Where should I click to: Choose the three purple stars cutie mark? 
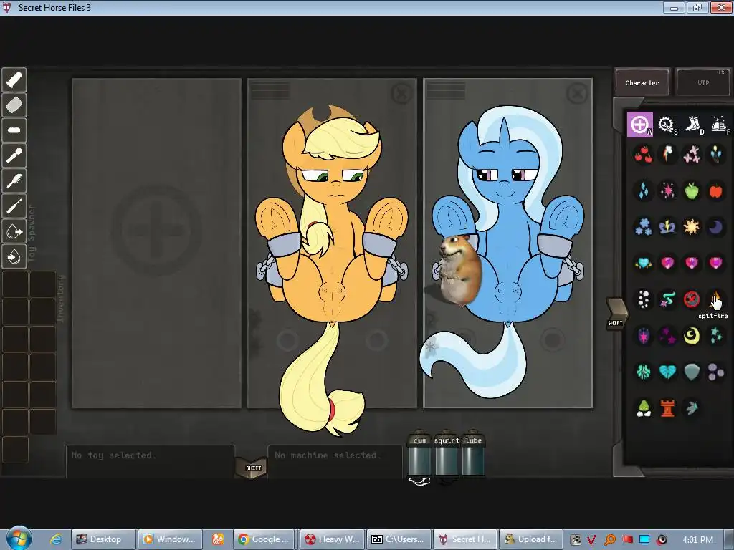667,335
